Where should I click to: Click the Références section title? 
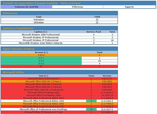(x=10, y=13)
